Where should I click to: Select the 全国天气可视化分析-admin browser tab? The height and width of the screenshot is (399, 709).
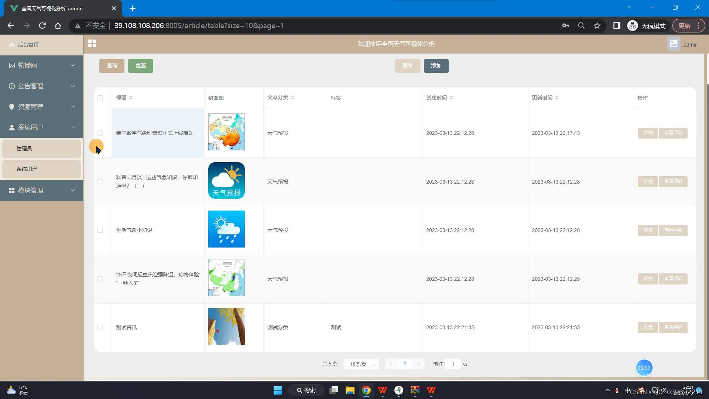[63, 8]
